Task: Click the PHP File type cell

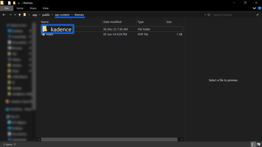Action: click(x=143, y=34)
